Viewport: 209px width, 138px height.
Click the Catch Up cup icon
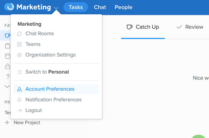pyautogui.click(x=129, y=27)
